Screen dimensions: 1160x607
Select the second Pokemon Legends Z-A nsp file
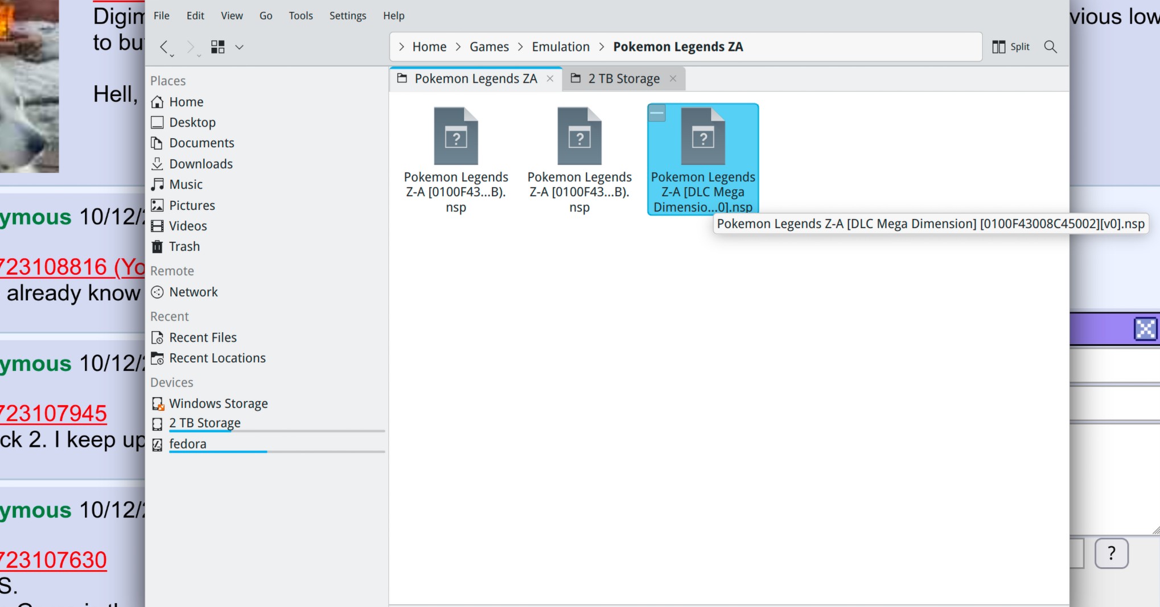tap(579, 159)
